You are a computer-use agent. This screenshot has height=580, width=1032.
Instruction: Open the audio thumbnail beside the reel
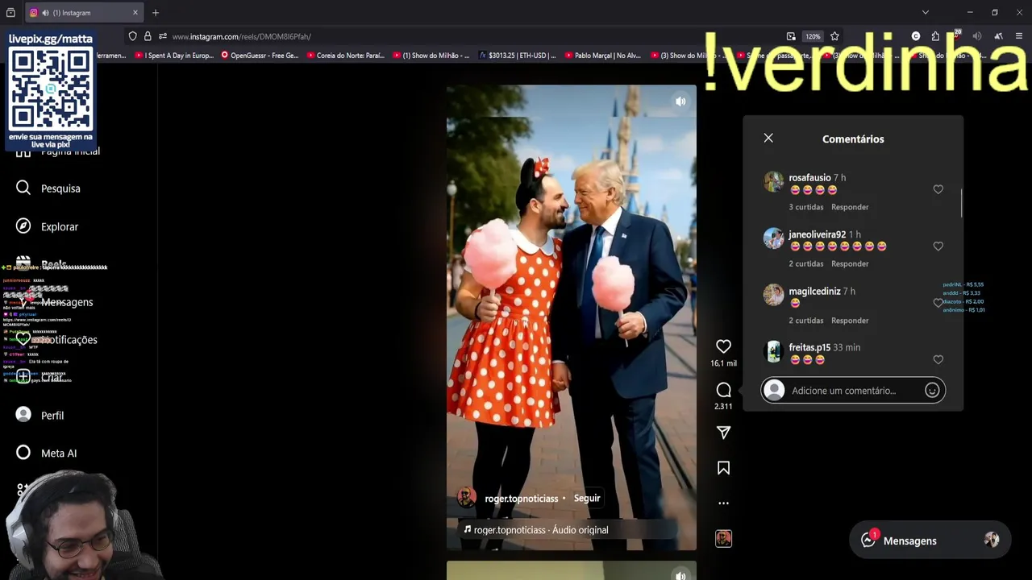723,539
